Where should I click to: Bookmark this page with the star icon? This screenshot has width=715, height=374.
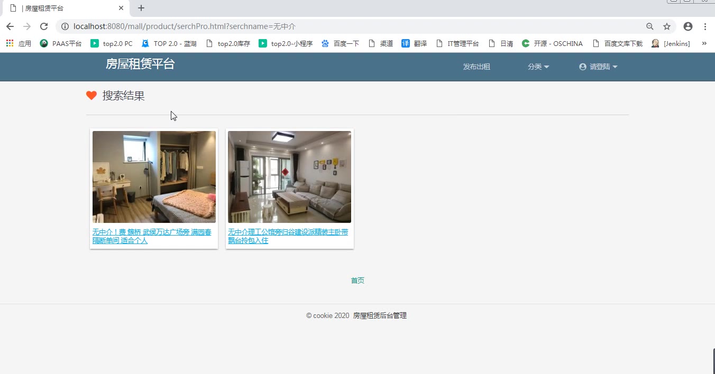(667, 26)
